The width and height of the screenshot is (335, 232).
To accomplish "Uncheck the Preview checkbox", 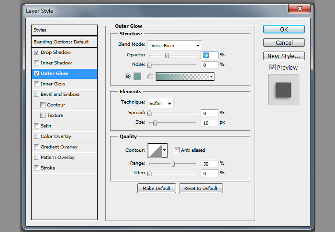I will (272, 67).
